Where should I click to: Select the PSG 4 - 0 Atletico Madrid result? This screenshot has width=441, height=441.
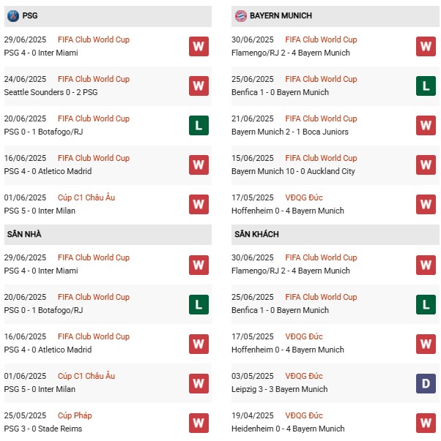(48, 171)
